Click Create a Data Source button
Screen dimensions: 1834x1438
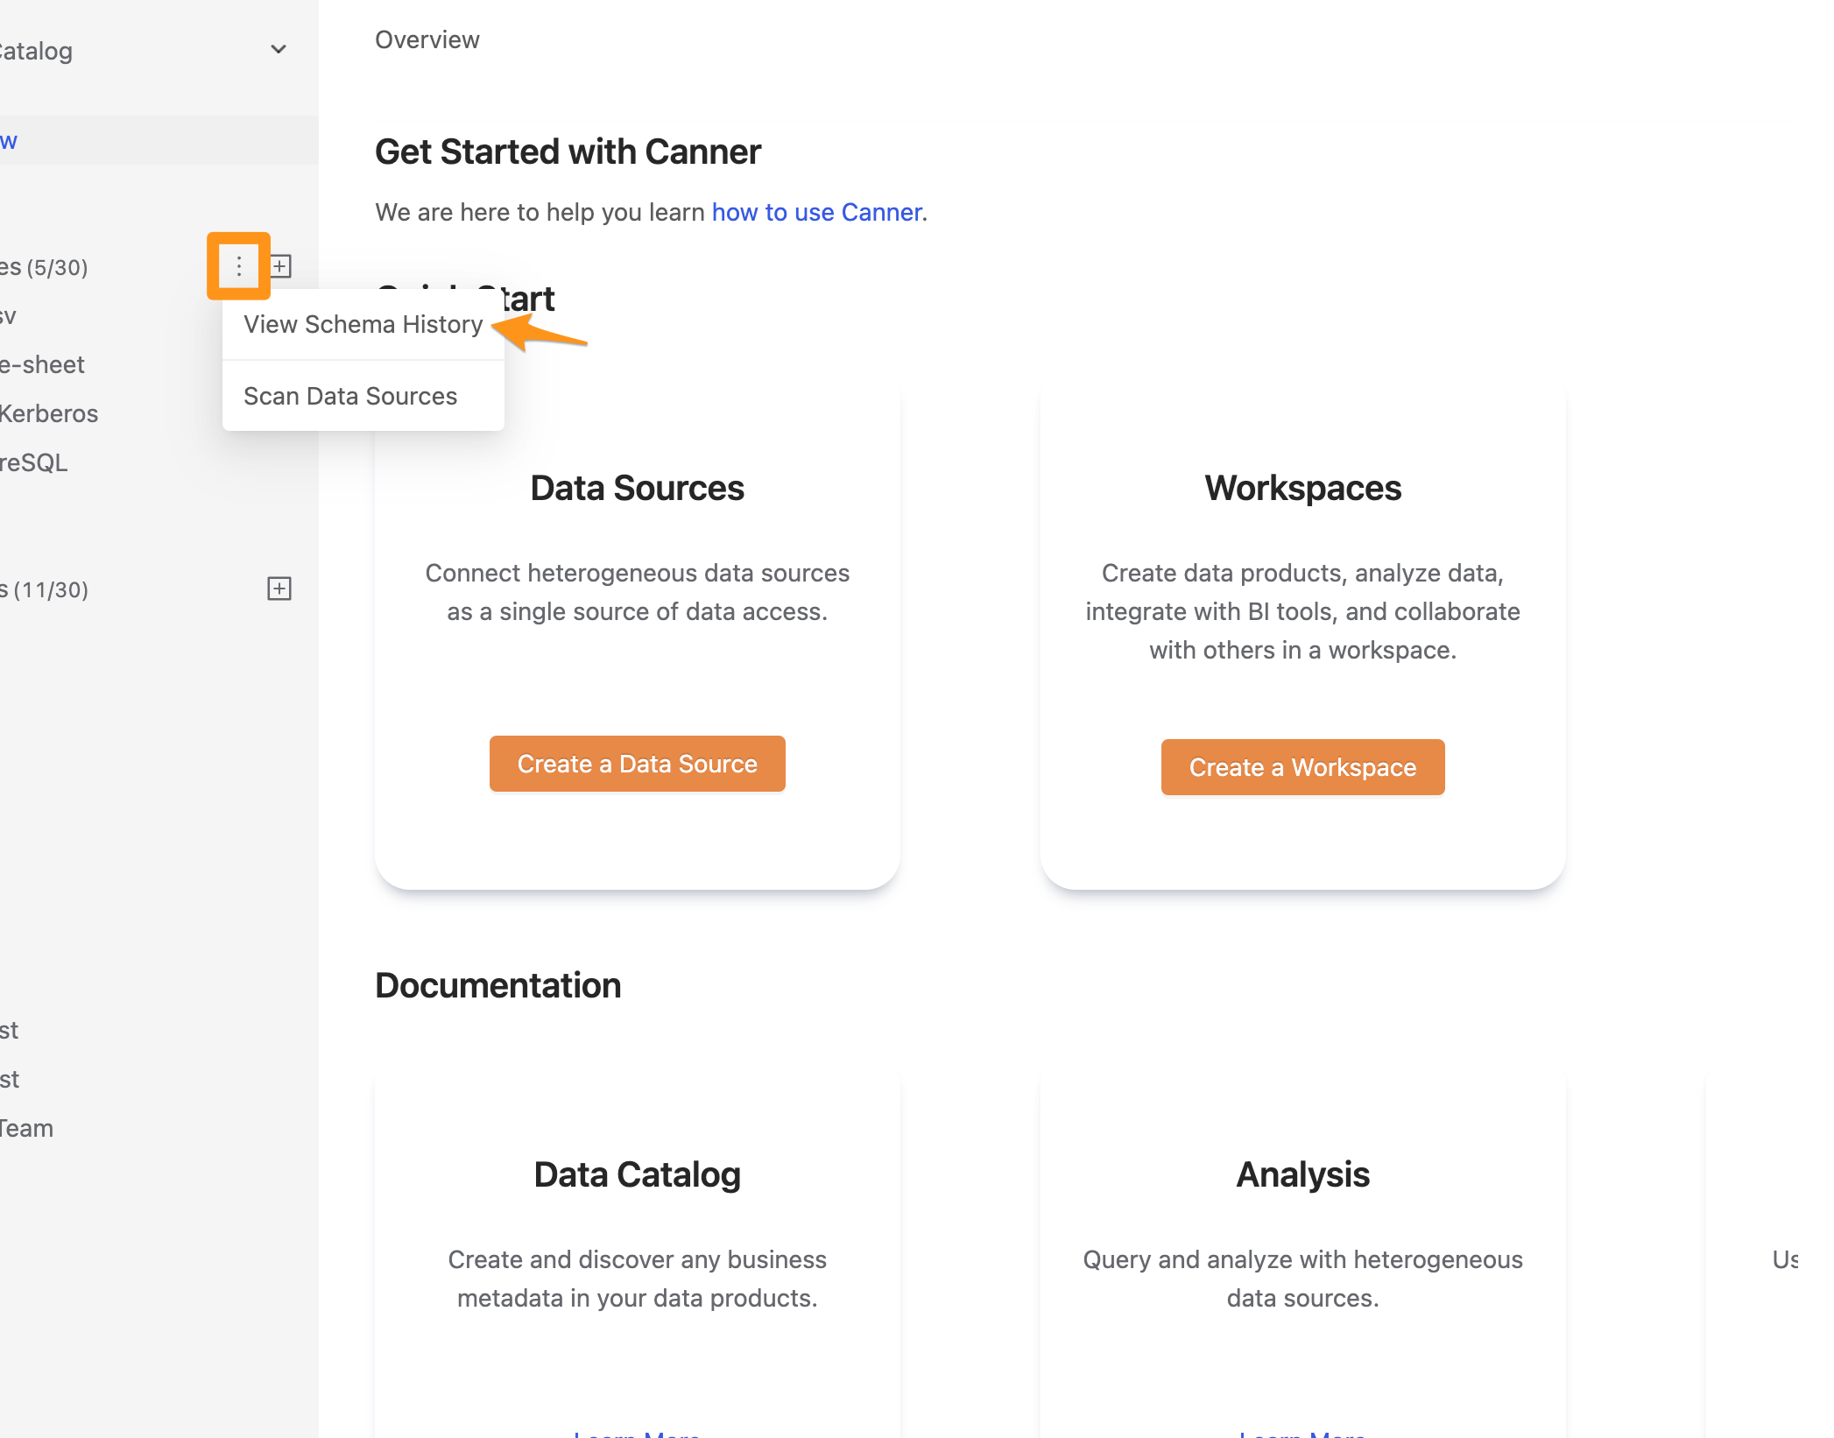[x=637, y=764]
